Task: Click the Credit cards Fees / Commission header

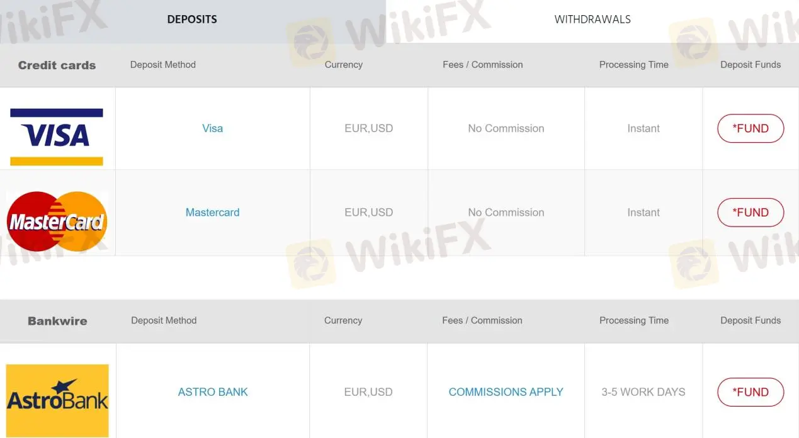Action: pyautogui.click(x=483, y=65)
